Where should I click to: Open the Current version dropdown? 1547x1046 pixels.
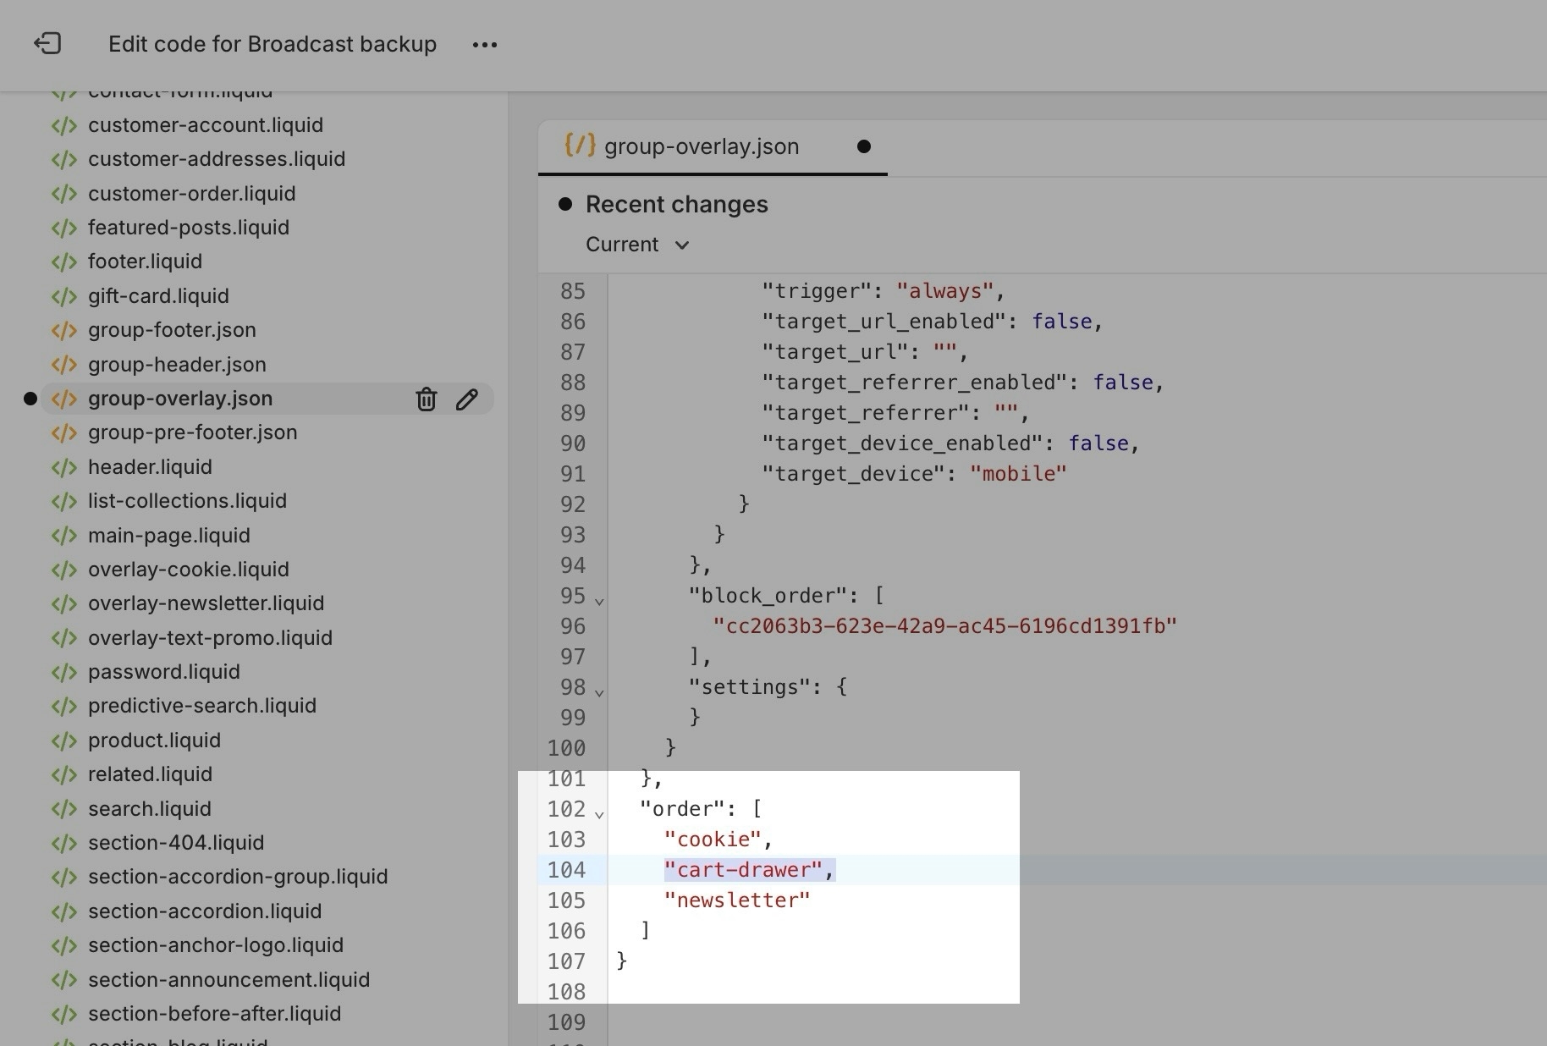pyautogui.click(x=637, y=245)
